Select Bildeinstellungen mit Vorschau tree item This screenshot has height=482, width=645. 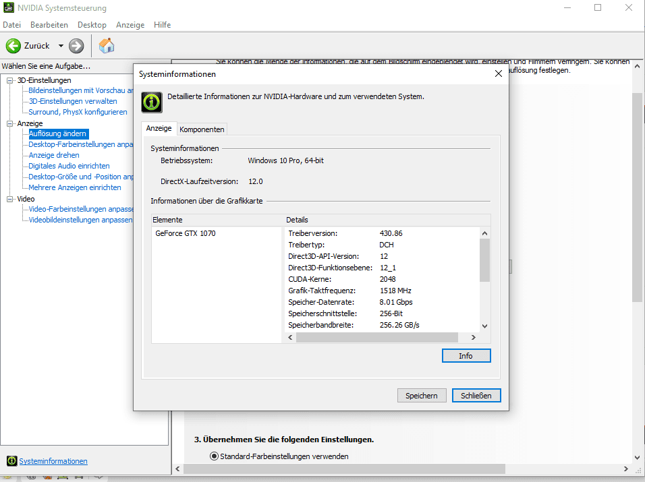tap(81, 90)
